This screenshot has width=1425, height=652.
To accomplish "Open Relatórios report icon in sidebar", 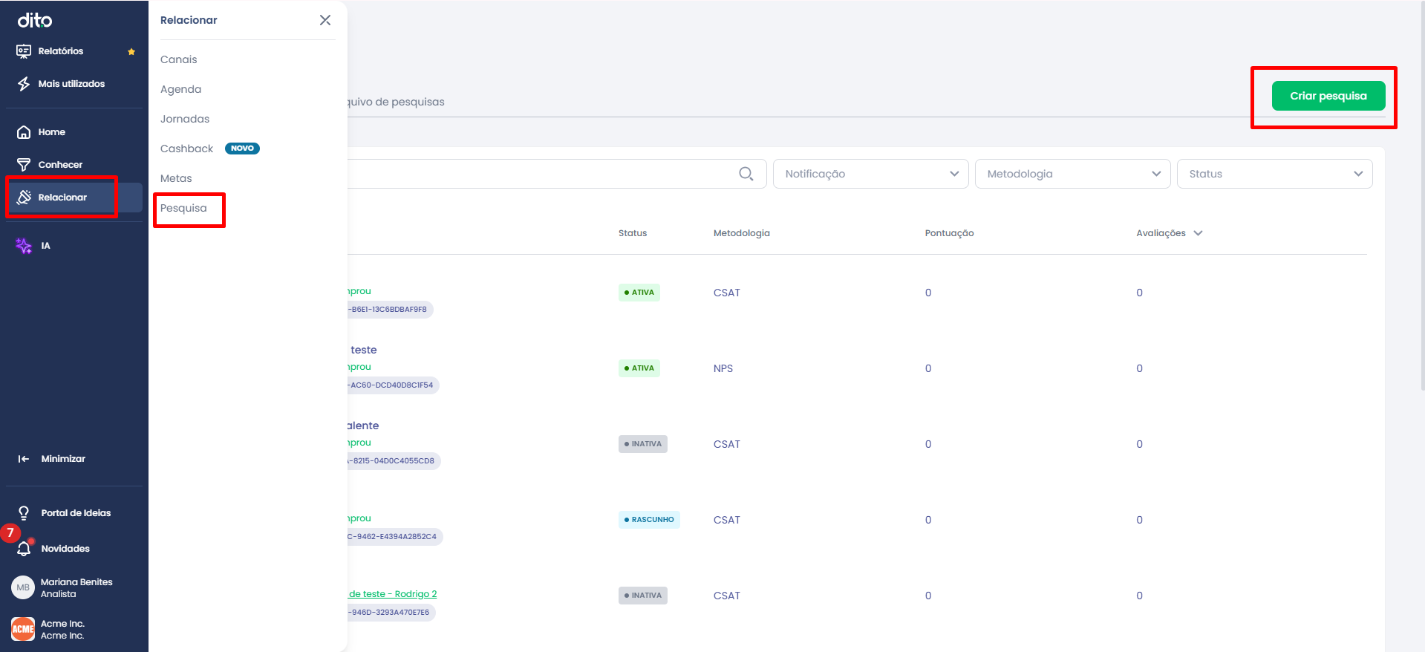I will (24, 51).
